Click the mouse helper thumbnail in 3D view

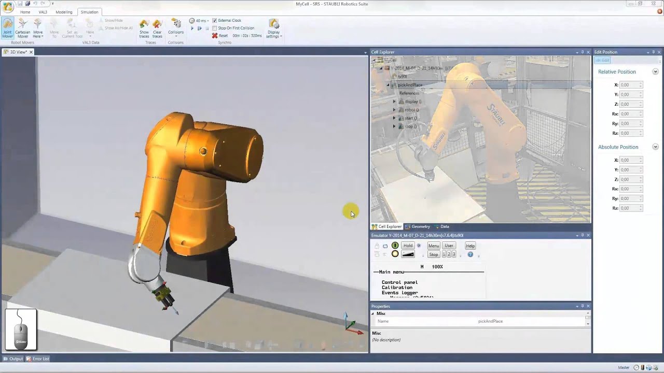click(x=21, y=329)
